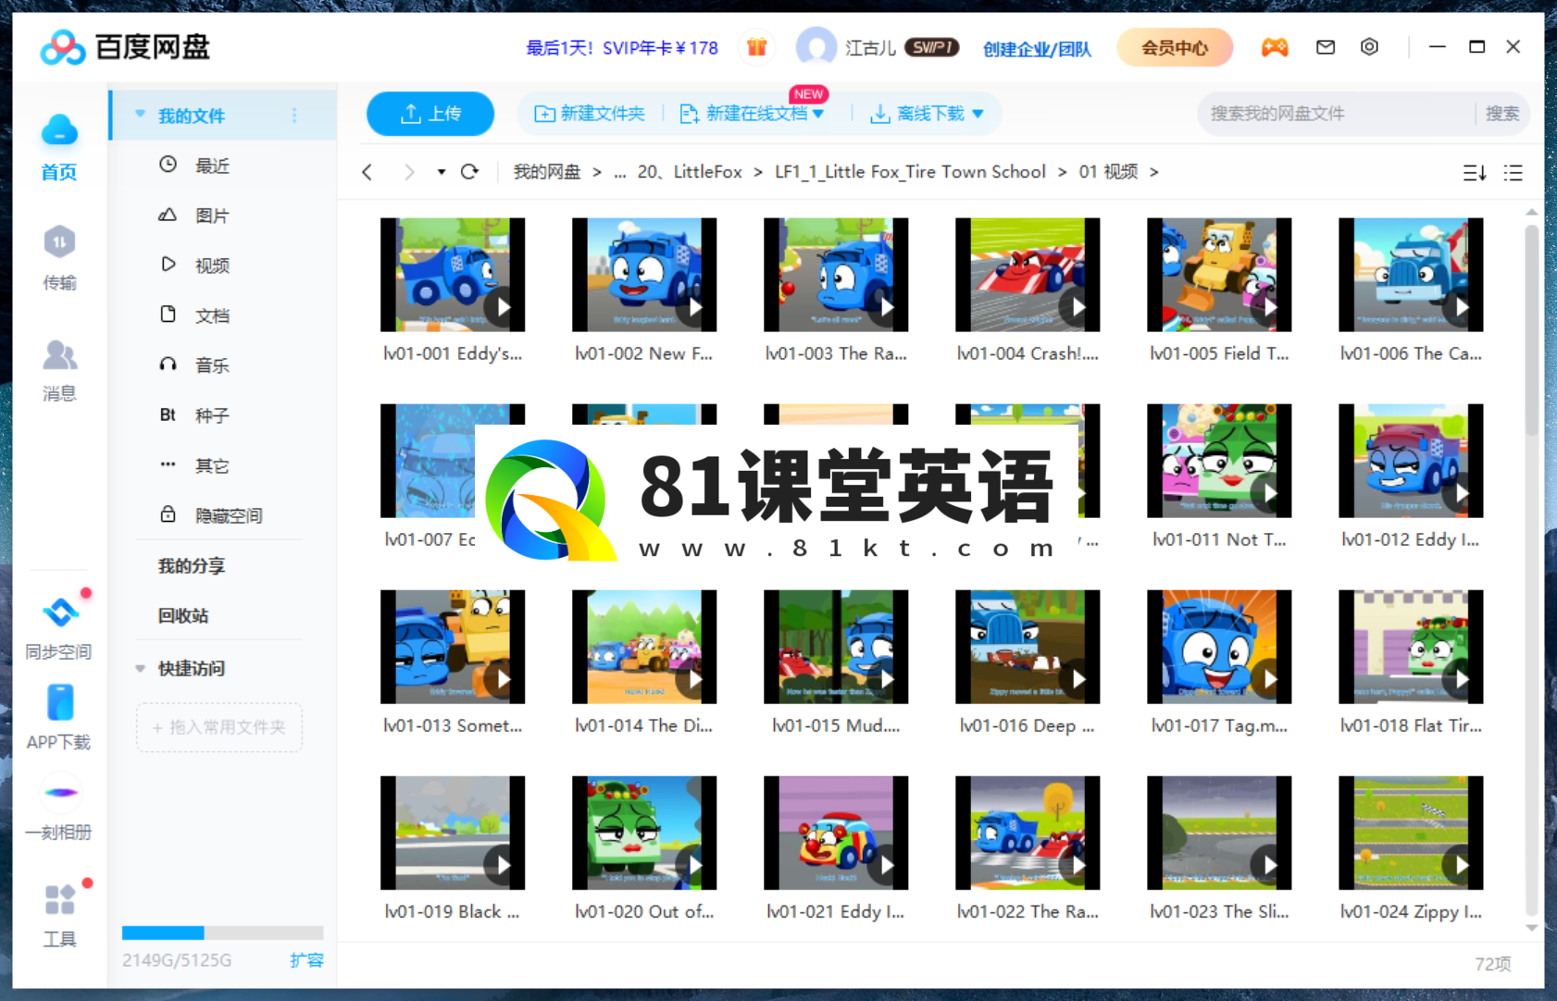Select video lv01-017 Tag.m... thumbnail
Viewport: 1557px width, 1001px height.
point(1219,647)
